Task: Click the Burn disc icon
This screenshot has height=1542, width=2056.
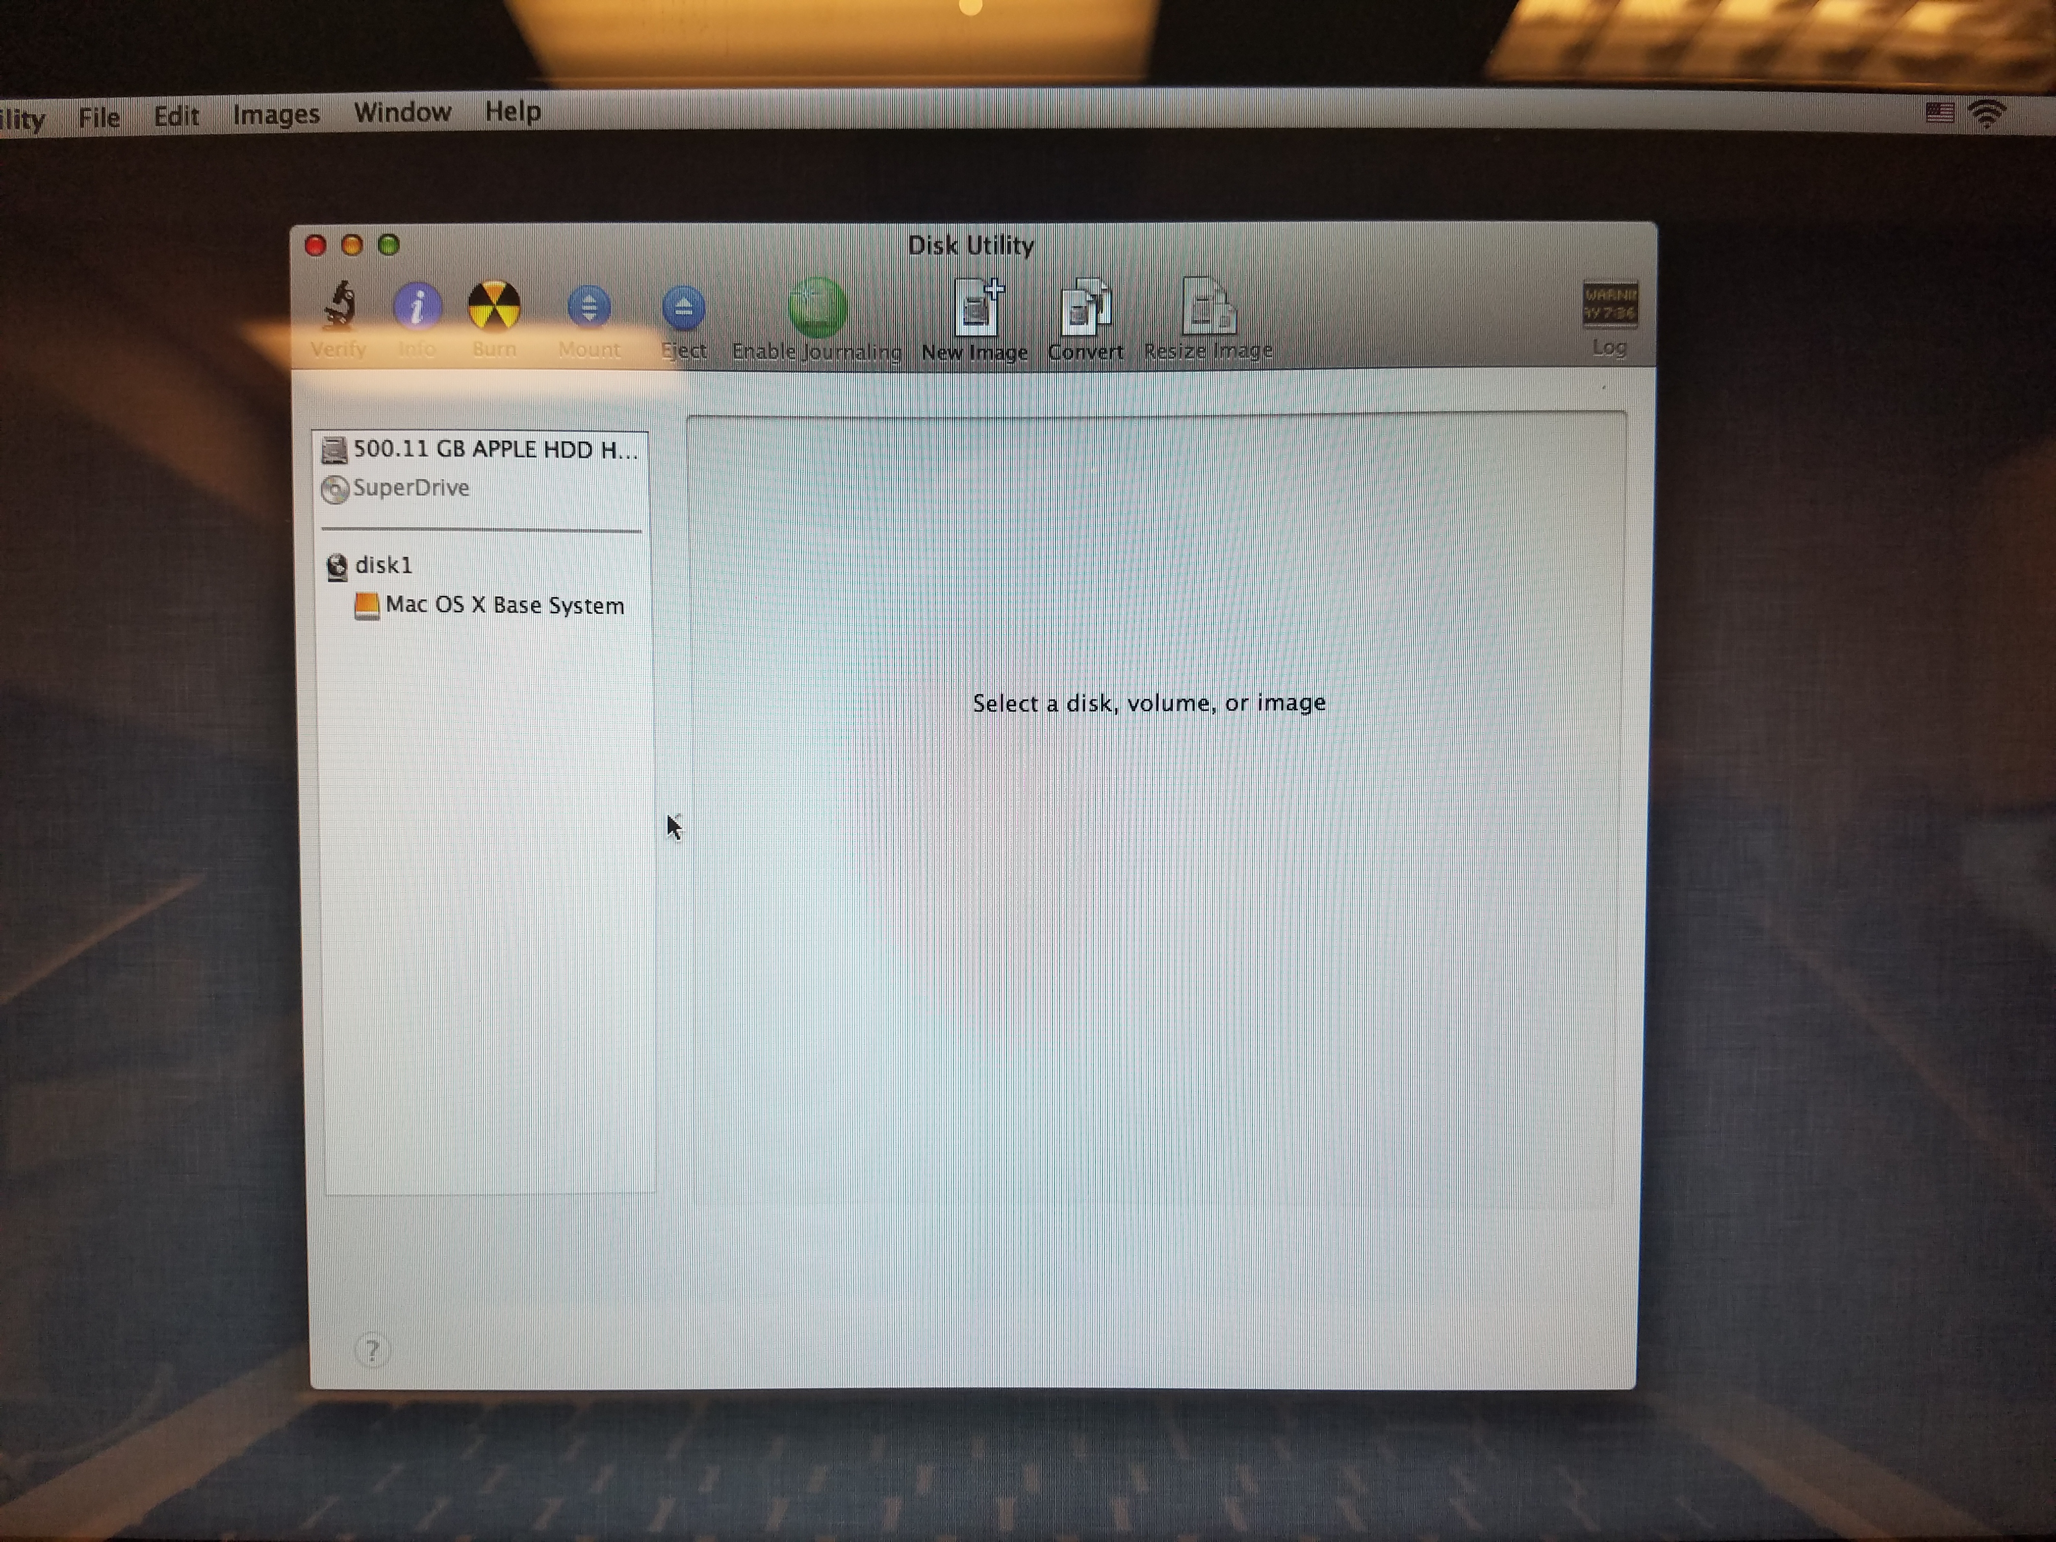Action: click(x=494, y=307)
